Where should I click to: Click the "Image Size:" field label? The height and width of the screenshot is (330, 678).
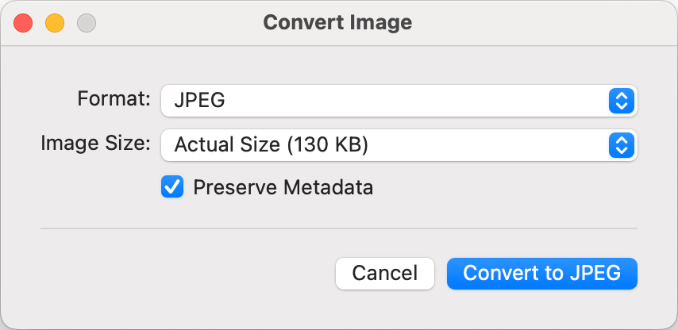(95, 144)
